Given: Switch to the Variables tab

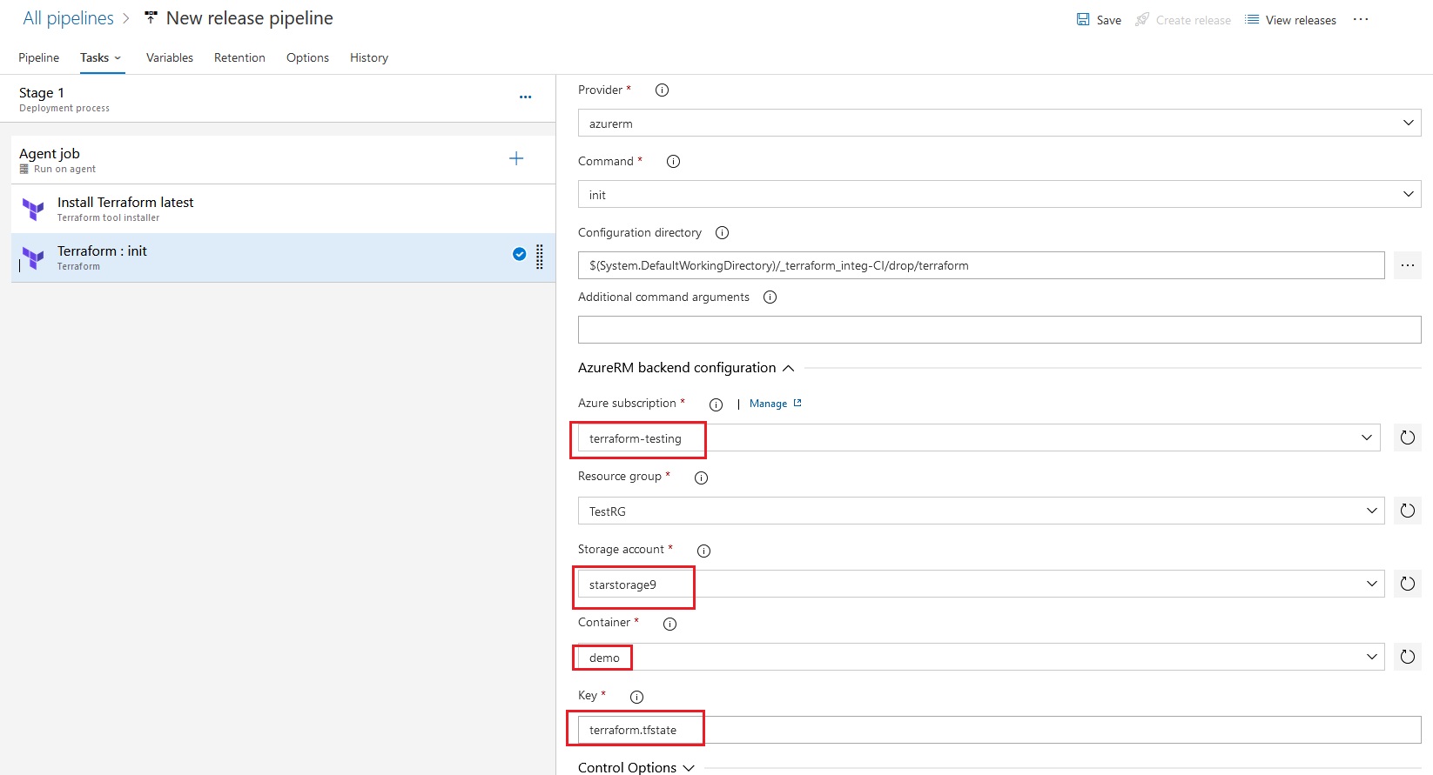Looking at the screenshot, I should click(x=170, y=57).
